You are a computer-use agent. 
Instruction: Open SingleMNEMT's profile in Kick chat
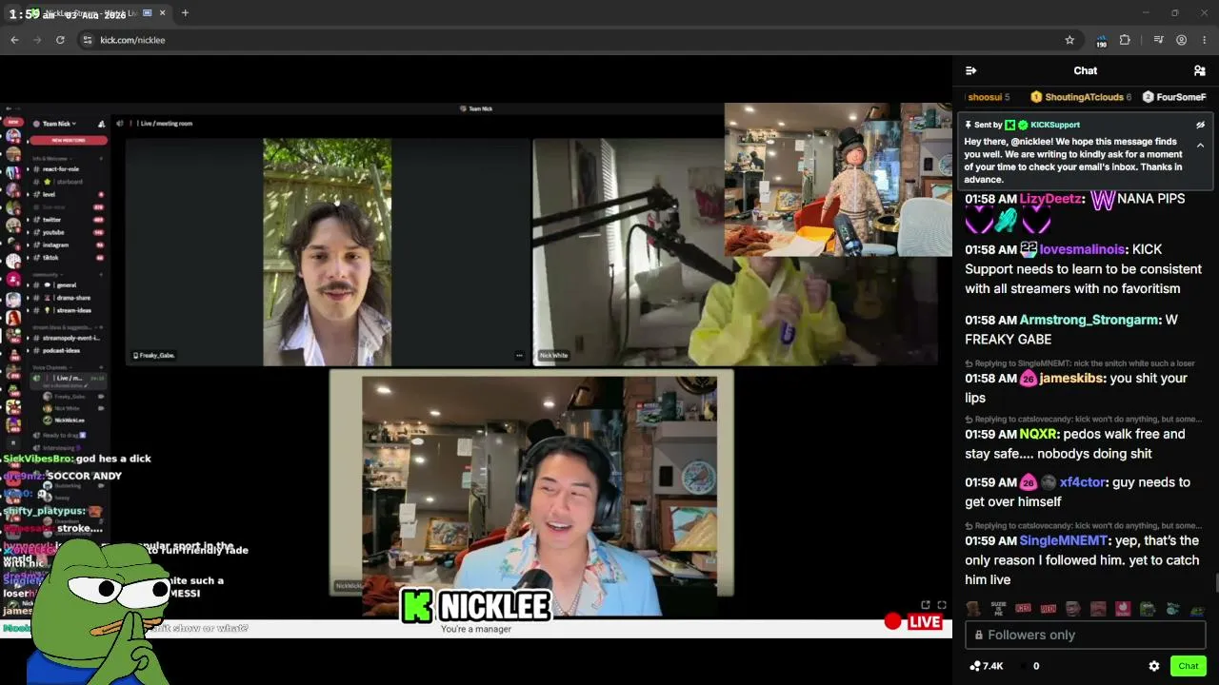tap(1064, 540)
